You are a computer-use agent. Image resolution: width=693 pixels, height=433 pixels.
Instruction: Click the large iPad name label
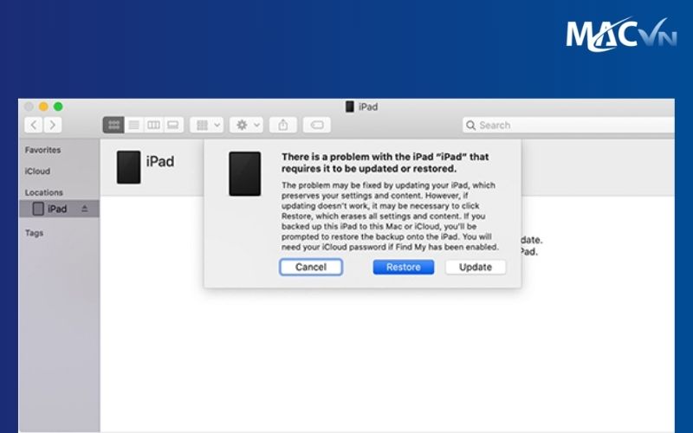[160, 161]
